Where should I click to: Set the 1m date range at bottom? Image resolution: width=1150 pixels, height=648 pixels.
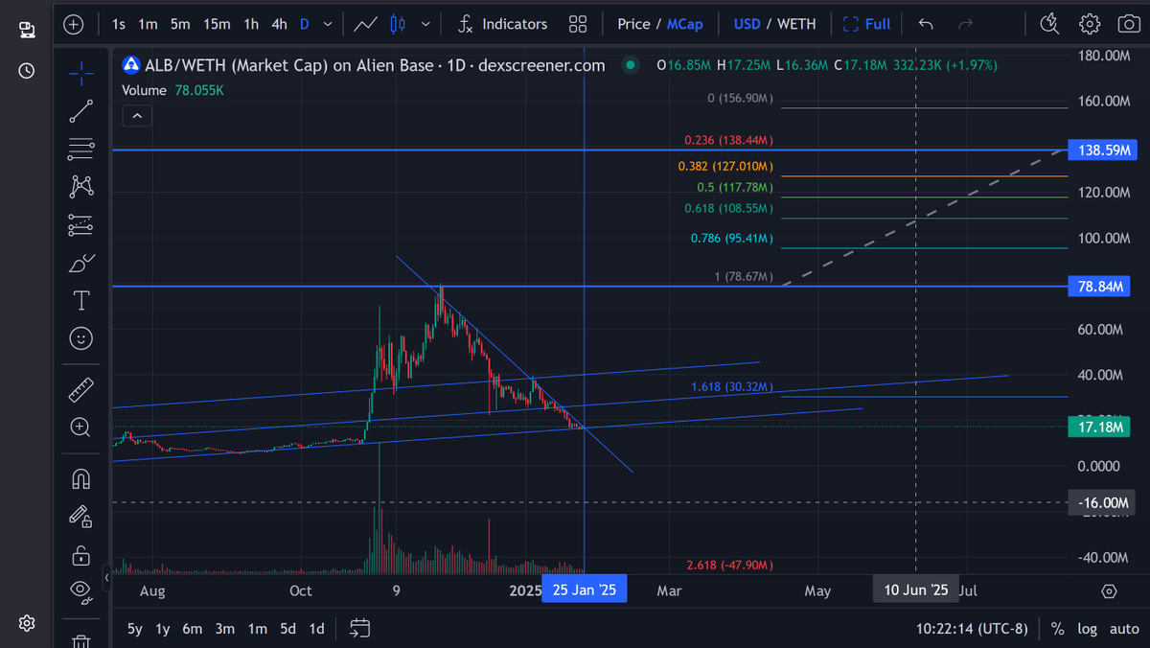click(x=257, y=629)
